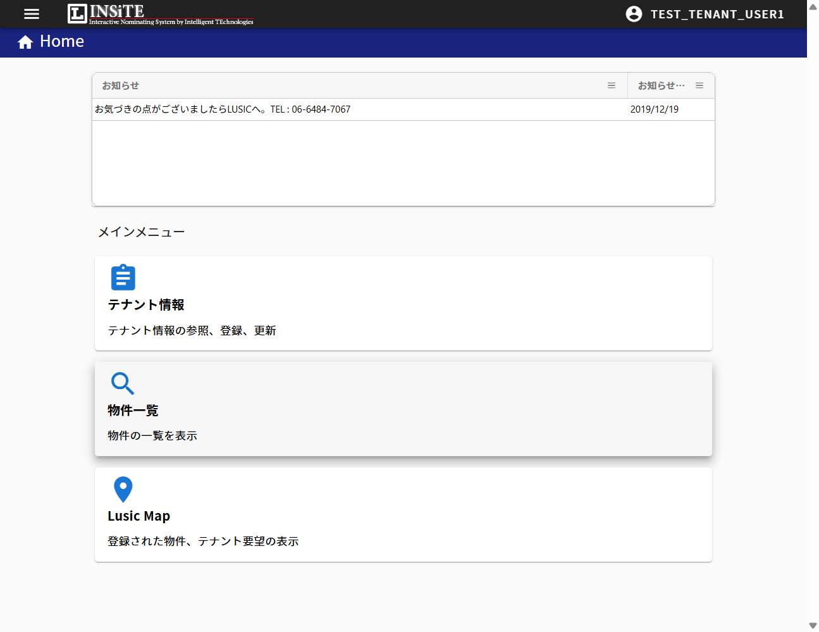Select the date 2019/12/19 entry
Viewport: 819px width, 632px height.
(x=655, y=109)
